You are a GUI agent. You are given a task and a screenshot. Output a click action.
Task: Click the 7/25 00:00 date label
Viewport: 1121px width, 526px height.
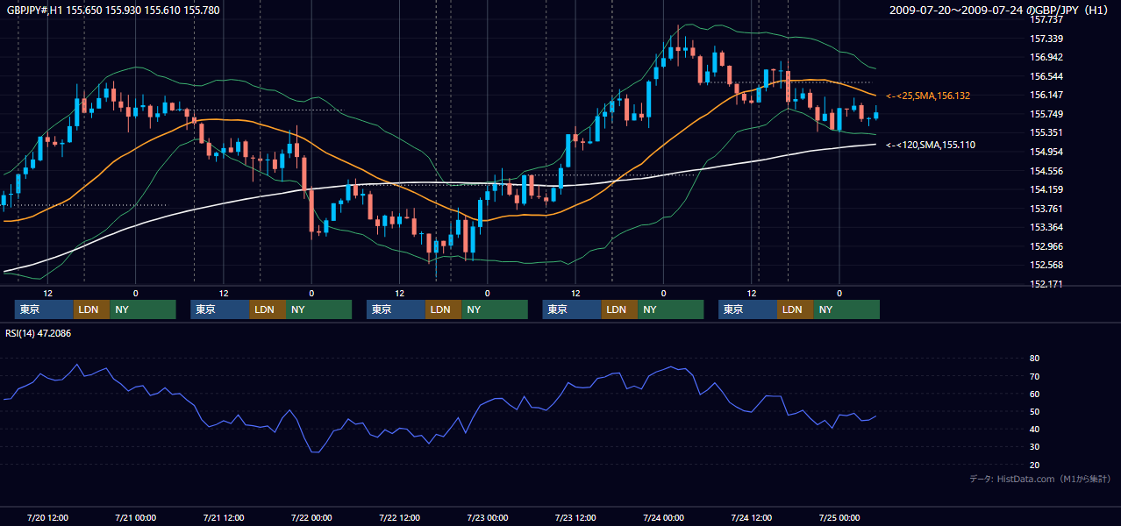(x=839, y=517)
